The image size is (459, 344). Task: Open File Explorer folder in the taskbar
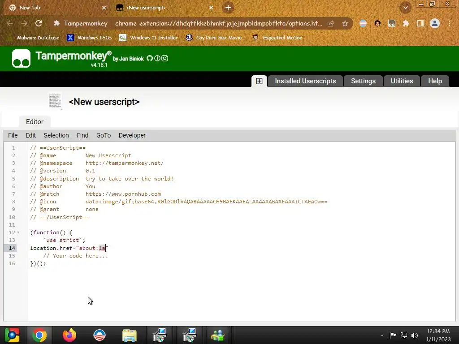click(129, 335)
